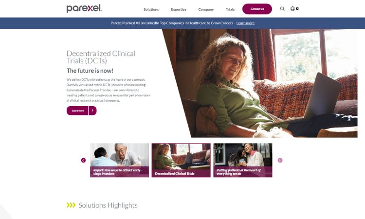365x219 pixels.
Task: Select the early-stage investors report thumbnail
Action: pyautogui.click(x=119, y=160)
